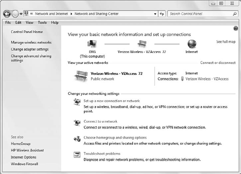Go back with the Back arrow button

tap(7, 14)
